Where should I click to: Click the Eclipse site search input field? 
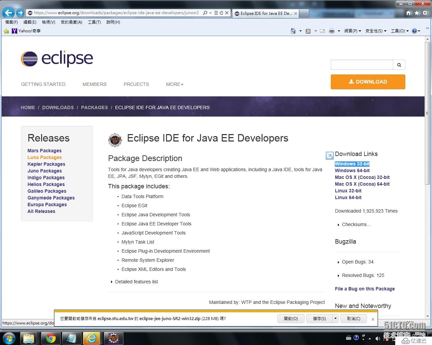[362, 65]
